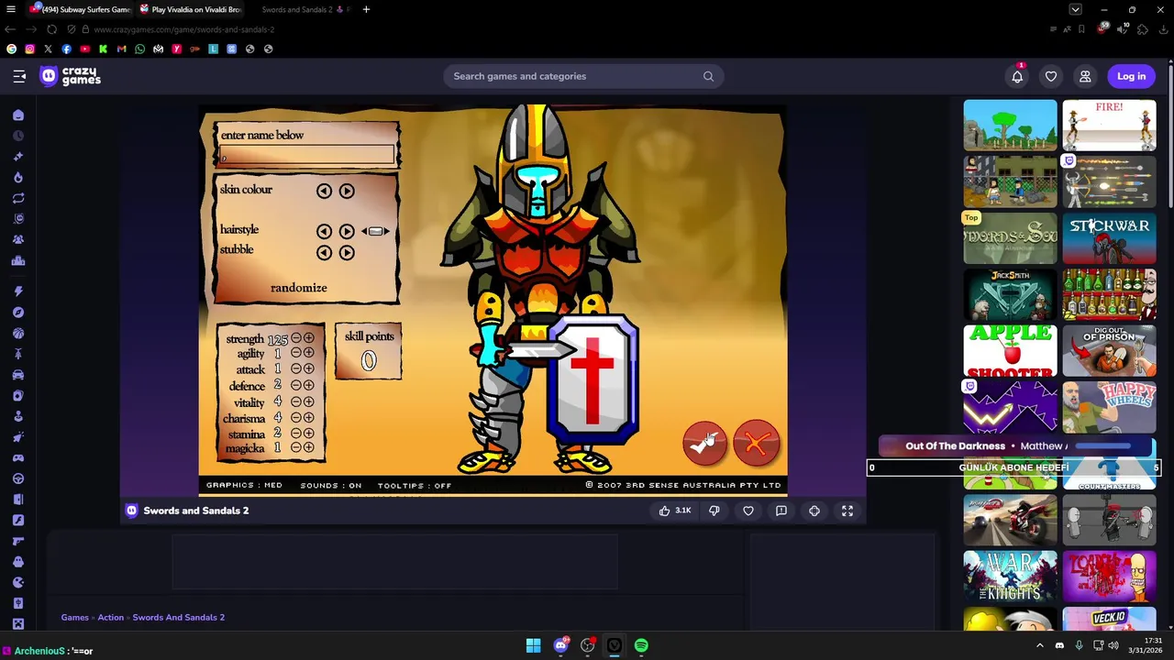Switch to Swords and Sandals 2 tab
This screenshot has width=1174, height=660.
click(299, 9)
